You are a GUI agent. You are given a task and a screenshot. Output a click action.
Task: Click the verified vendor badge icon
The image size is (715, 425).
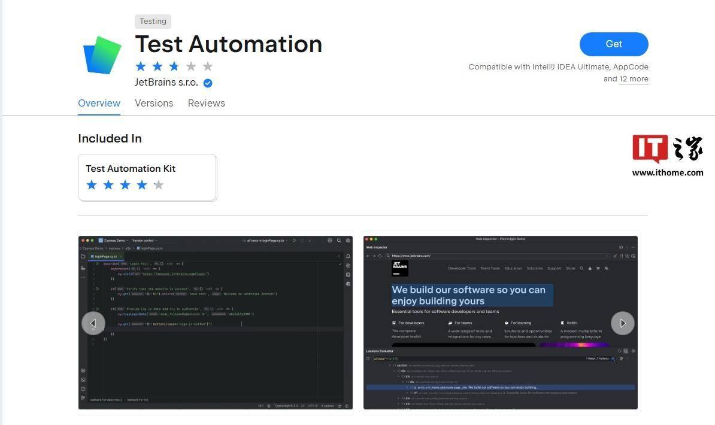pyautogui.click(x=207, y=83)
